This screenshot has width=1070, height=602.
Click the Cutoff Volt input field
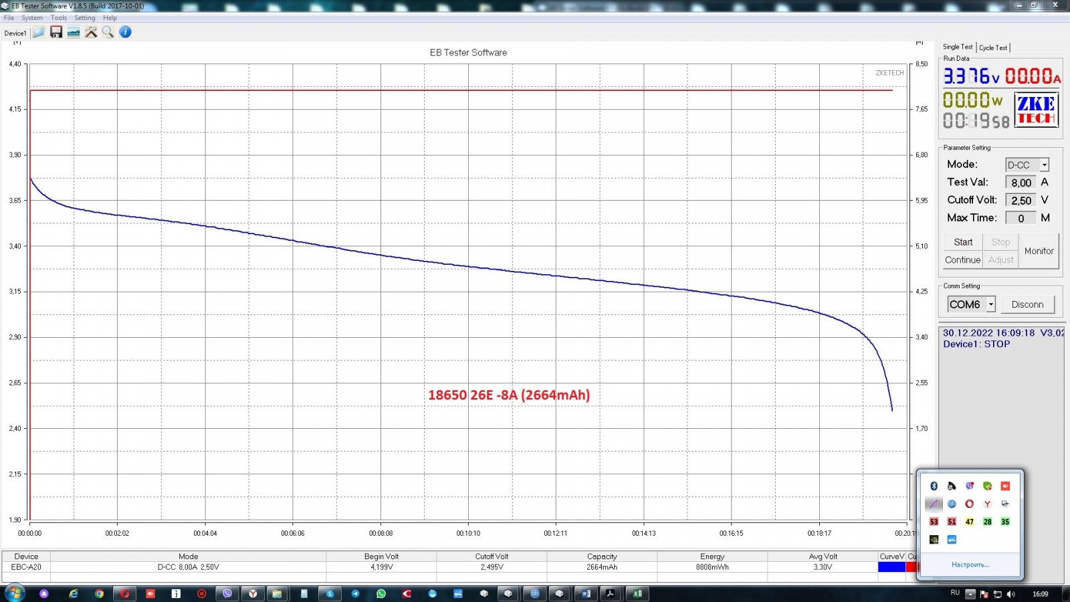click(x=1021, y=201)
